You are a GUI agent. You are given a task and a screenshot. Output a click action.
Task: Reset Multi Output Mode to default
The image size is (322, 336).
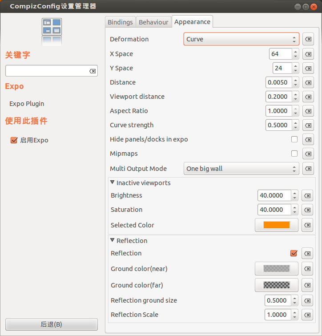tap(308, 169)
